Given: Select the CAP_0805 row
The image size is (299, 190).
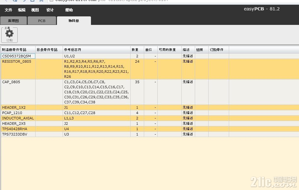Looking at the screenshot, I should (150, 92).
